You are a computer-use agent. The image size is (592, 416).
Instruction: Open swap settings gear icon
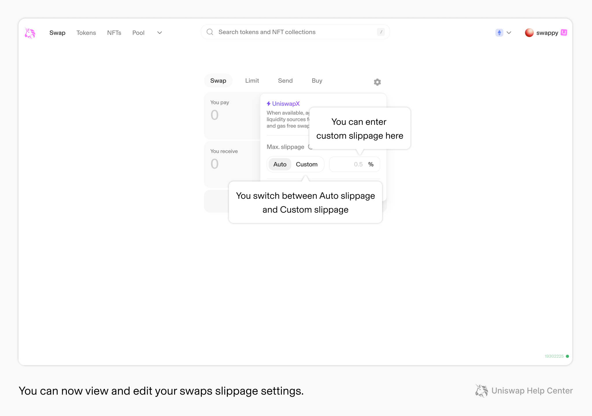click(x=377, y=82)
